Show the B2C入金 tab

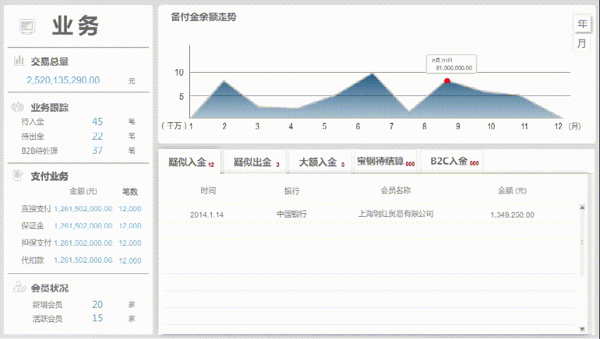tap(453, 162)
